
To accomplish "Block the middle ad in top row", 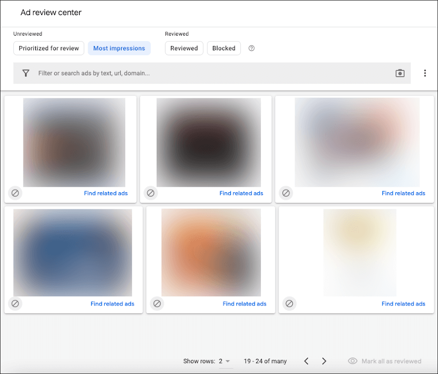I will 151,193.
